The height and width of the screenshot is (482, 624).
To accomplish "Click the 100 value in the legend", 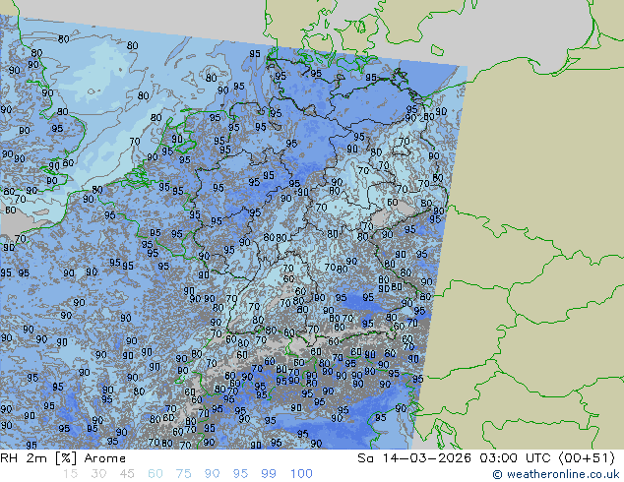I will 301,474.
